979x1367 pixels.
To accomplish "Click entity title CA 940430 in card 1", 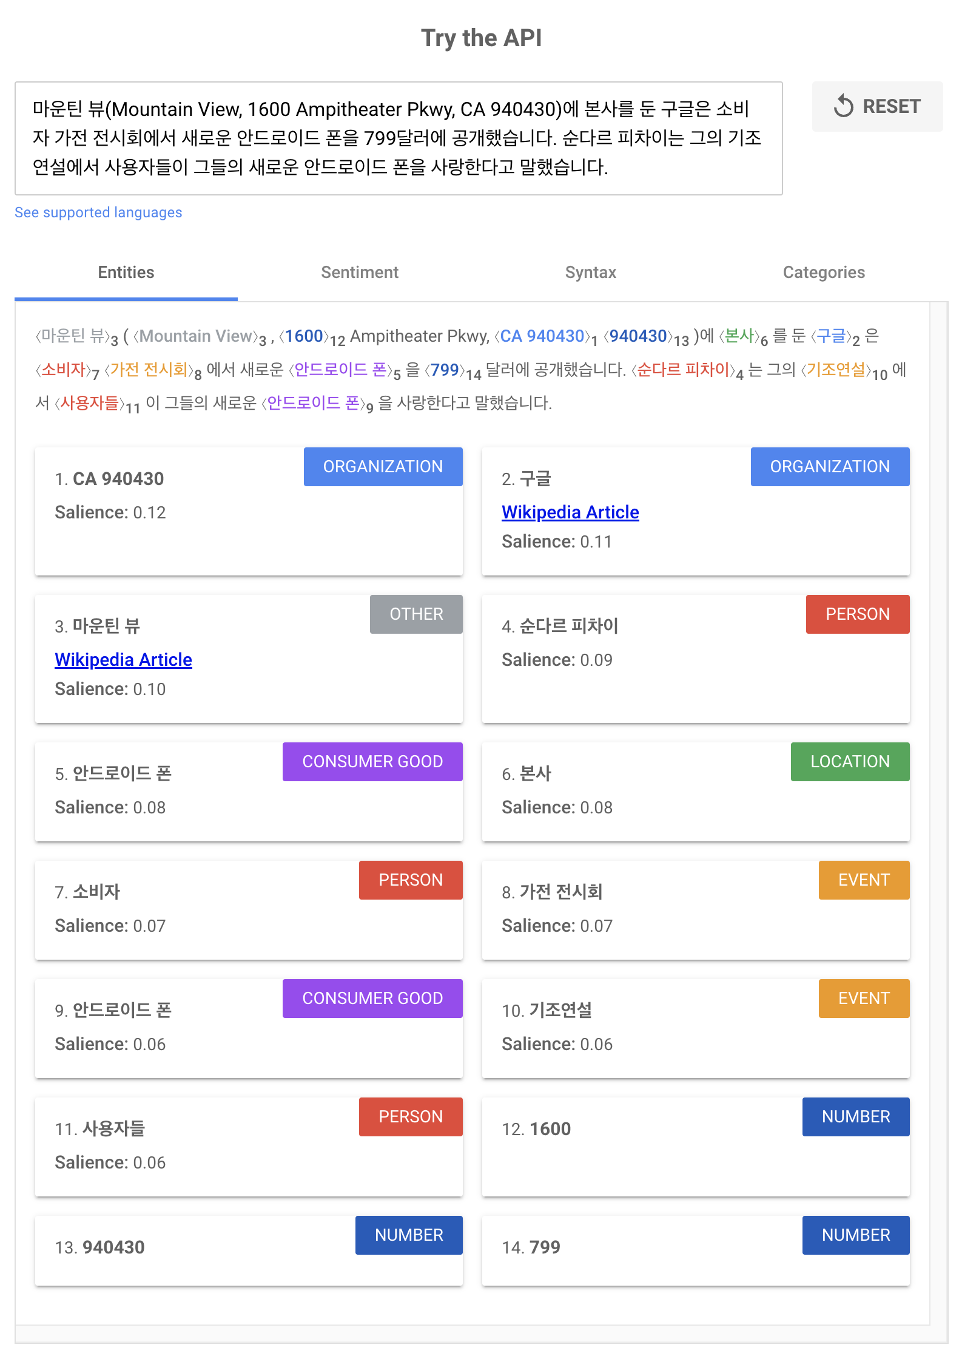I will coord(118,479).
